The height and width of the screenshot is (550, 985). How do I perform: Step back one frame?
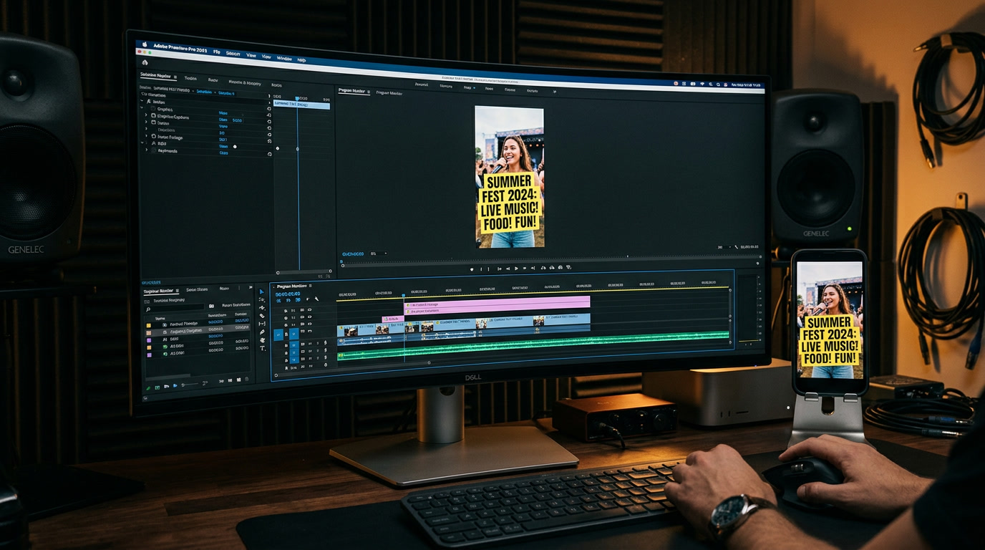[508, 269]
